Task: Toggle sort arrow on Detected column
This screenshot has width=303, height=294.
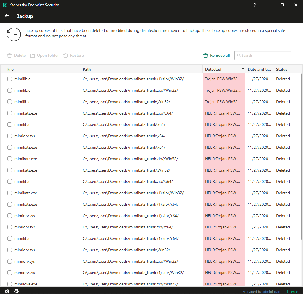Action: tap(243, 69)
